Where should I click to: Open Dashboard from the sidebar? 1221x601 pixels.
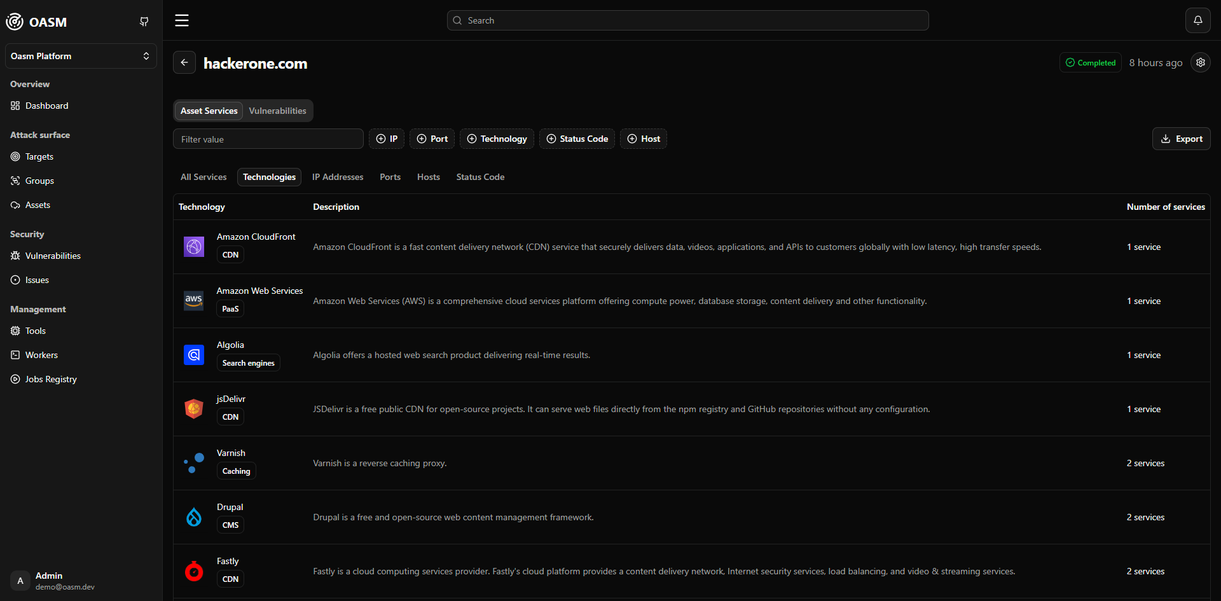tap(81, 106)
